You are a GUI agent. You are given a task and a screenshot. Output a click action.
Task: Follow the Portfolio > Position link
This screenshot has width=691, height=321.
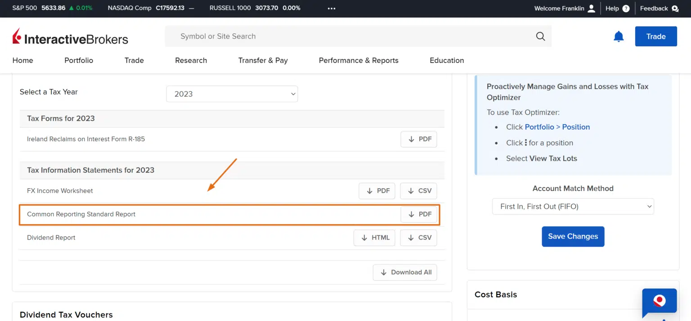pyautogui.click(x=557, y=127)
